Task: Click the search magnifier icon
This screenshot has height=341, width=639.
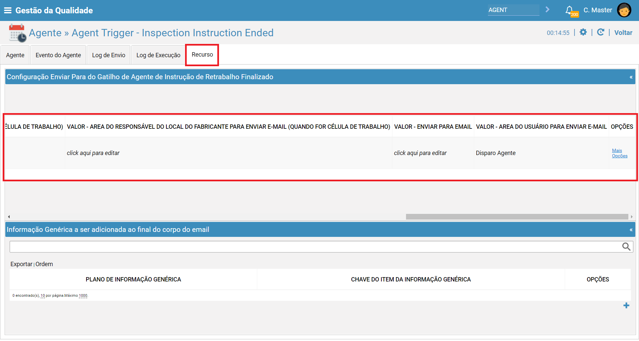Action: (x=626, y=247)
